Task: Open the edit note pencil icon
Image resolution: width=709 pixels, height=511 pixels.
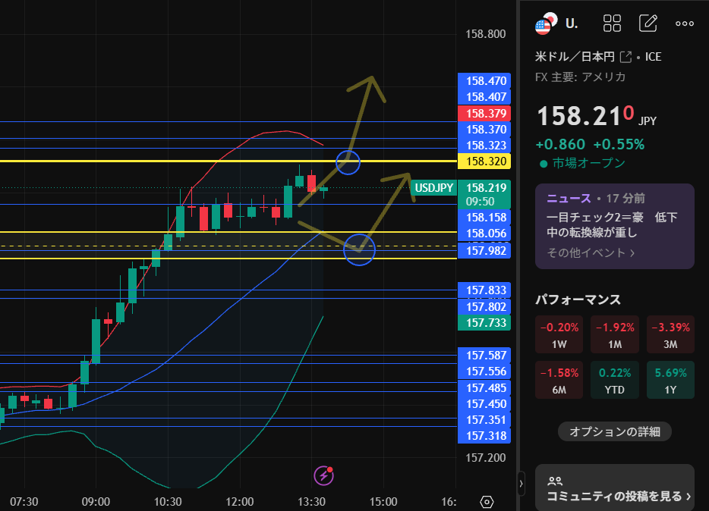Action: (648, 23)
